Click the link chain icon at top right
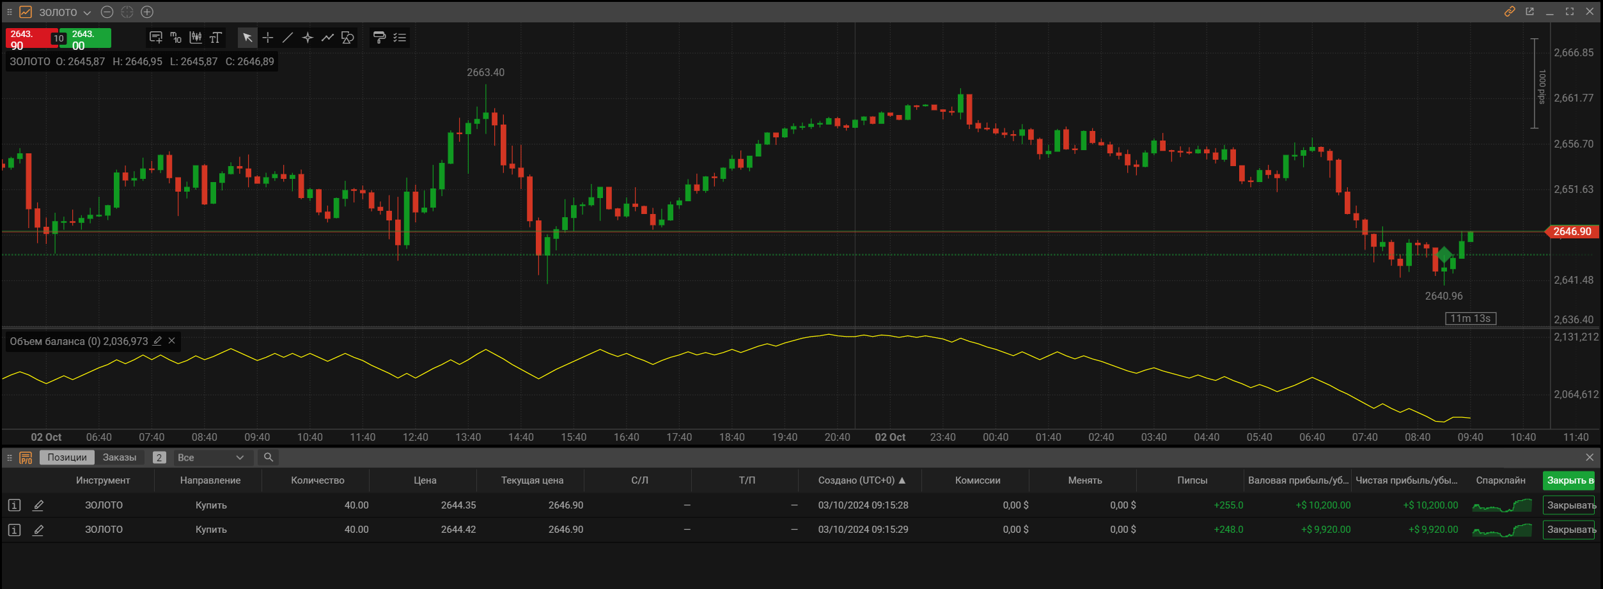The image size is (1603, 589). [1510, 11]
